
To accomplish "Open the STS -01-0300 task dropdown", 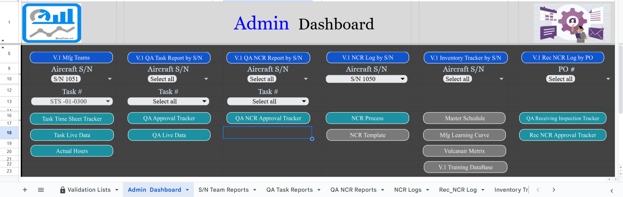I will [x=108, y=102].
